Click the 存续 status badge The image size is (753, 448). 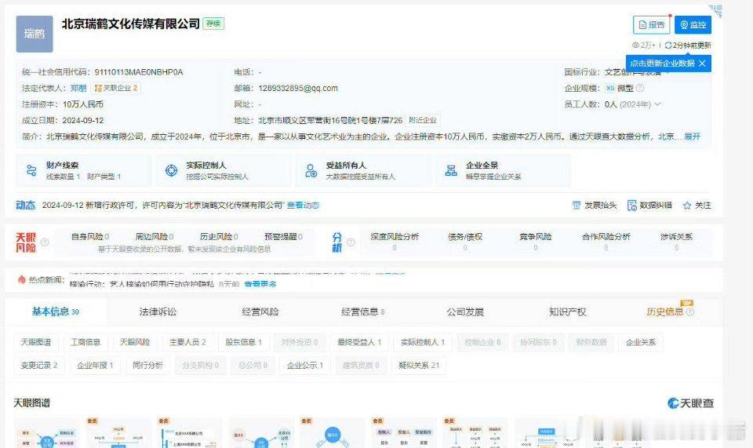(213, 24)
